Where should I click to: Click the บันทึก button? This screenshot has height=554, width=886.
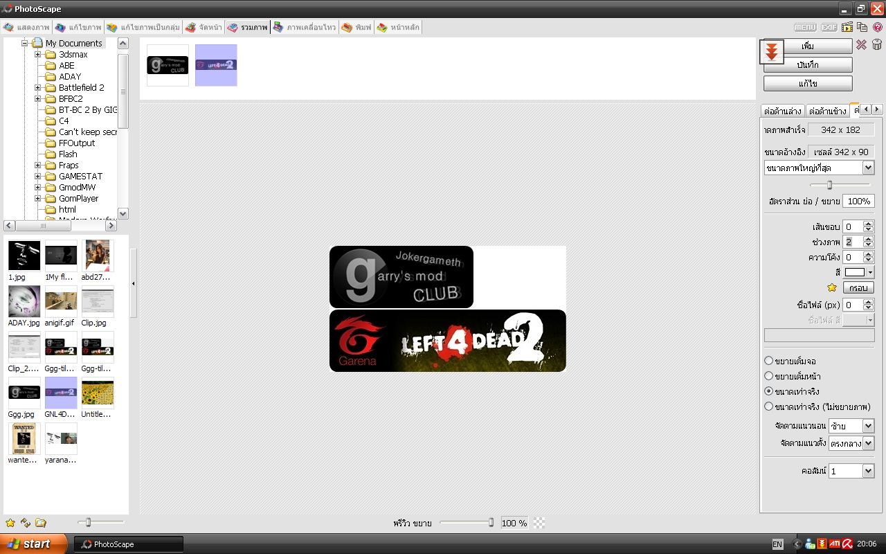point(808,65)
